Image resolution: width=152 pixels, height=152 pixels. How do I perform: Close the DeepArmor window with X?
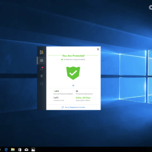(x=98, y=49)
